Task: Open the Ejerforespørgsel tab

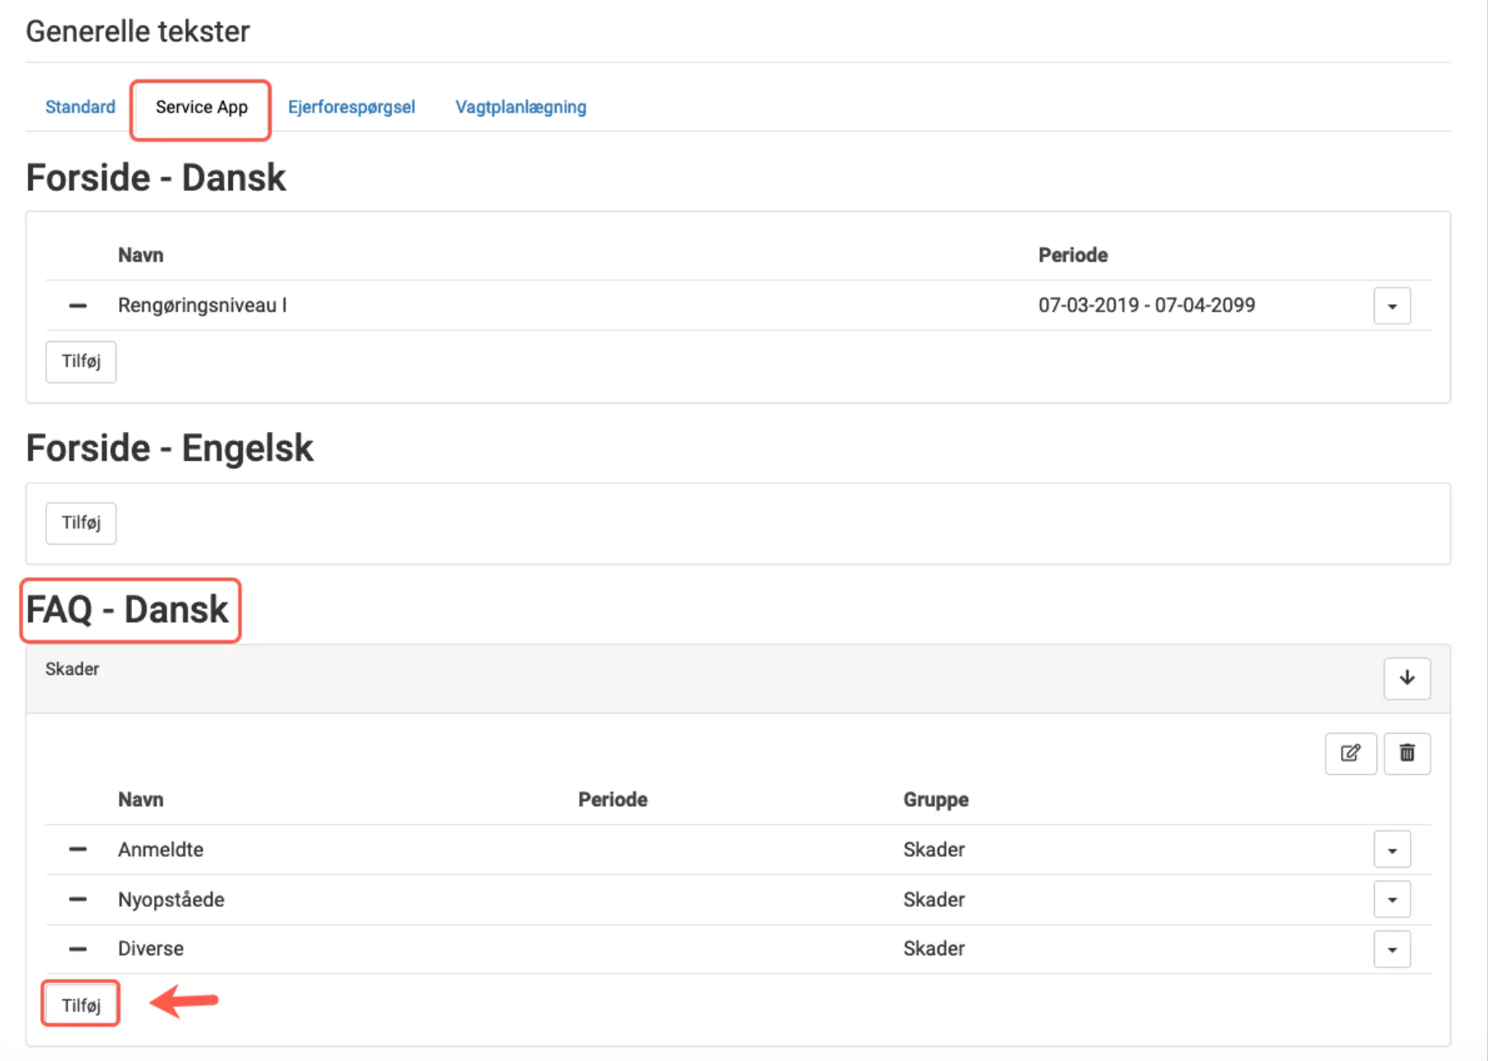Action: pos(351,107)
